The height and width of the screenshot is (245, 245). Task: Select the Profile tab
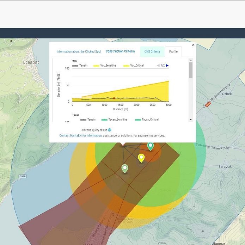coord(173,51)
